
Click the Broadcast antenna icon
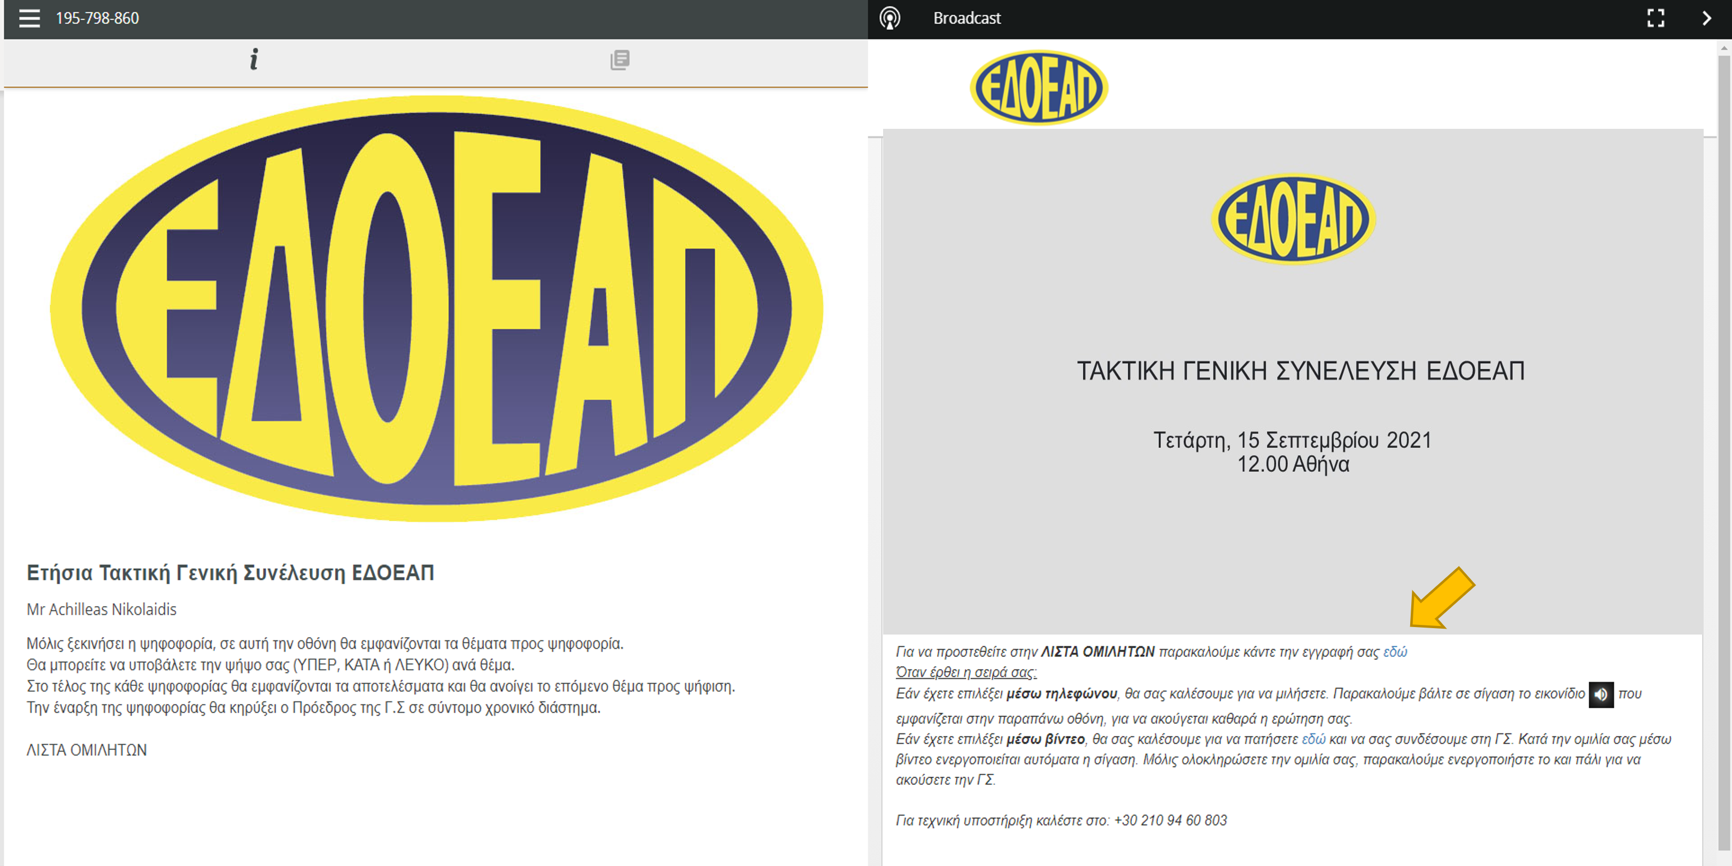pos(890,18)
